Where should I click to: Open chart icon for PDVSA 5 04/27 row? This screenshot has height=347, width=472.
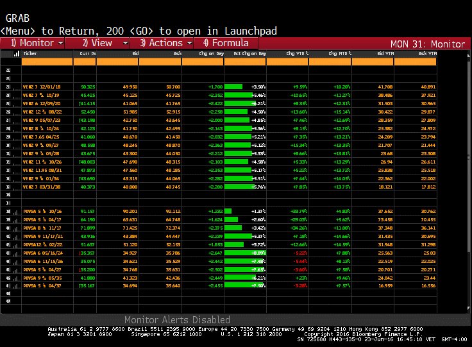coord(15,270)
